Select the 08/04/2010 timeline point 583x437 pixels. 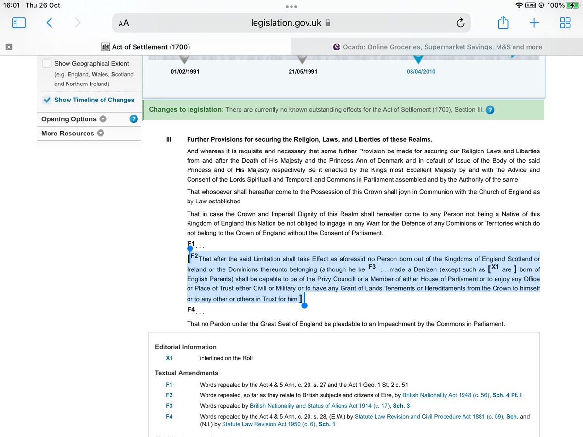pyautogui.click(x=421, y=71)
